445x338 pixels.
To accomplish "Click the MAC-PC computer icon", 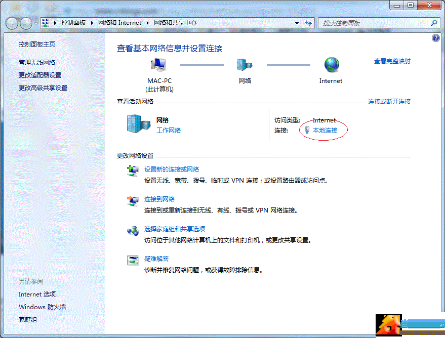I will (x=159, y=65).
